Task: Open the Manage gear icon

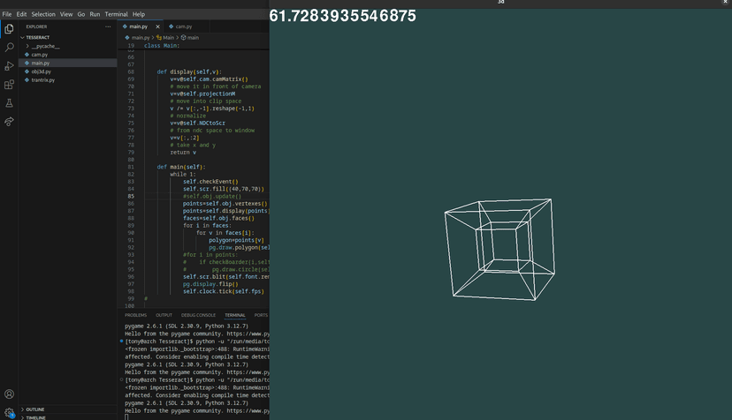Action: coord(9,412)
